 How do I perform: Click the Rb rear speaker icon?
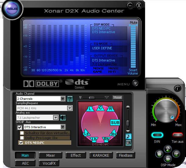[106, 139]
